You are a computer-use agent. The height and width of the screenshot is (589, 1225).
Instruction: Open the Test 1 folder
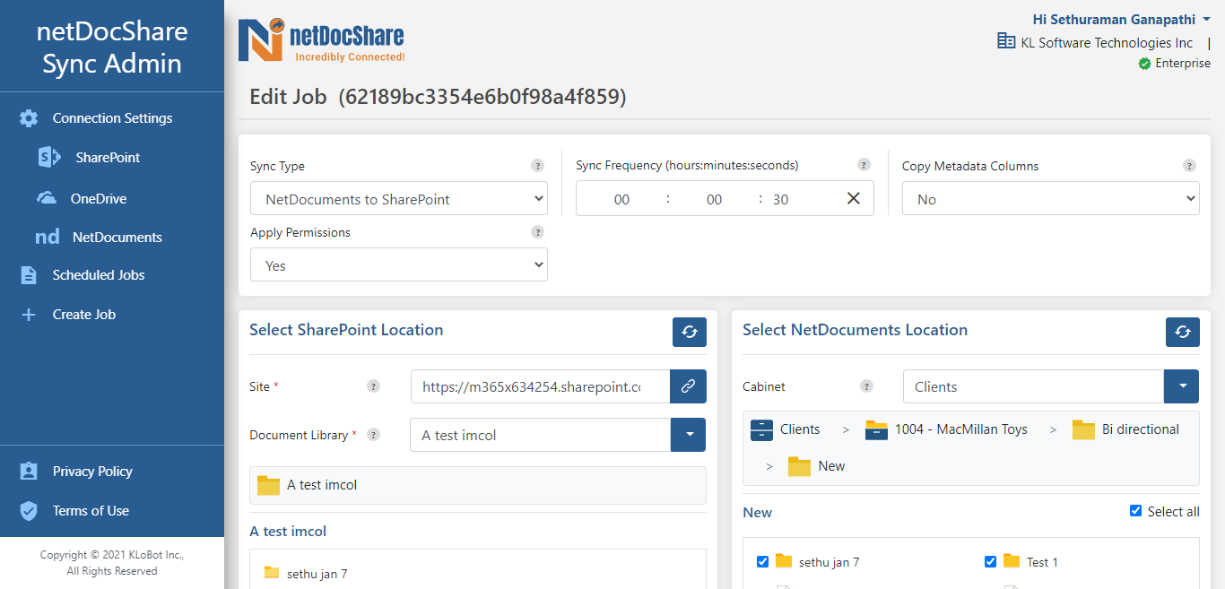coord(1030,562)
